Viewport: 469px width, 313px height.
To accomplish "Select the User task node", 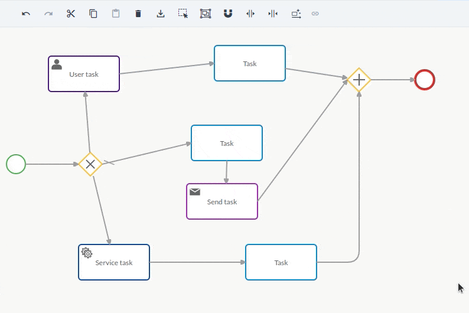I will pyautogui.click(x=84, y=74).
